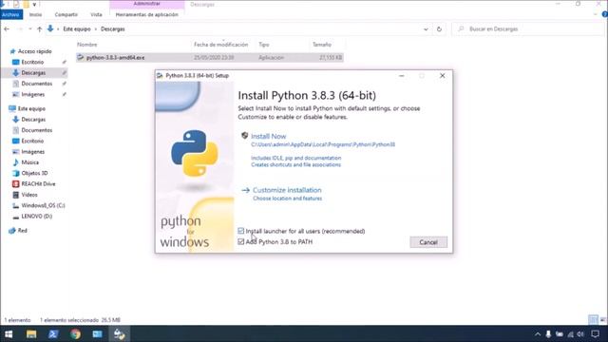Image resolution: width=608 pixels, height=342 pixels.
Task: Switch to the Inicio ribbon tab
Action: point(35,14)
